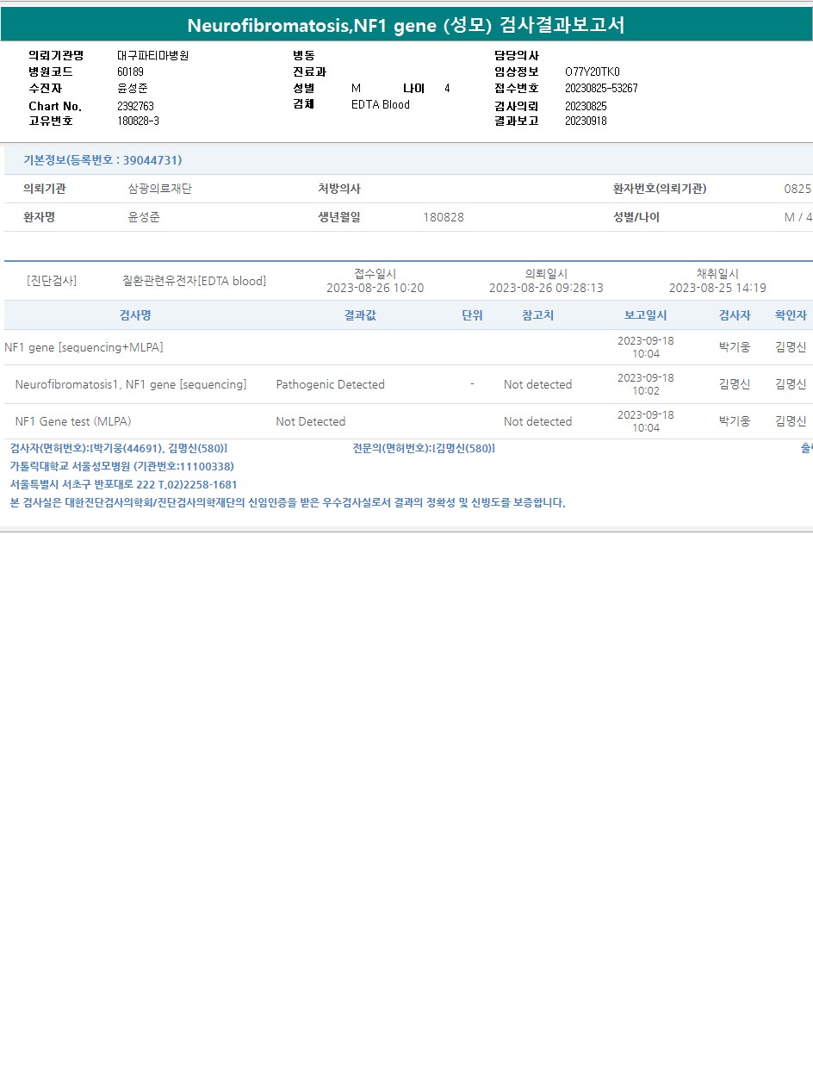Click '검사명' column header
The image size is (813, 1070).
click(135, 315)
